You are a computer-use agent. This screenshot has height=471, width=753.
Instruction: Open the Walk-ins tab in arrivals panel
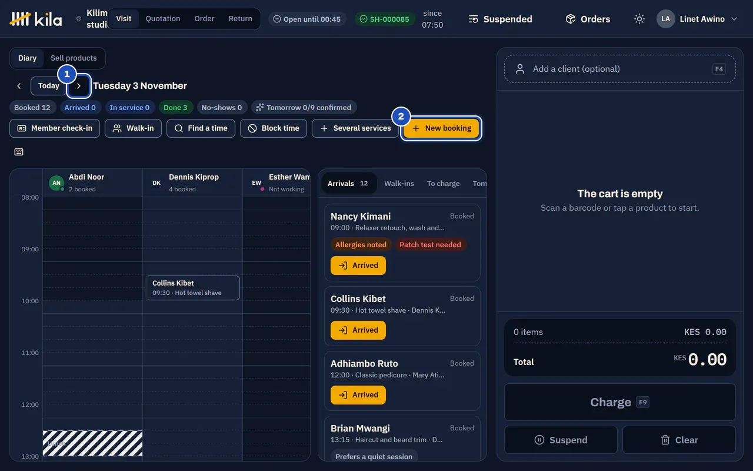pyautogui.click(x=399, y=184)
